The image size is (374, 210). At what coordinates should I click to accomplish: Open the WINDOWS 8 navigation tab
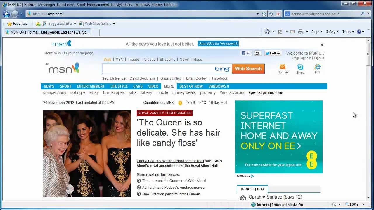coord(219,86)
